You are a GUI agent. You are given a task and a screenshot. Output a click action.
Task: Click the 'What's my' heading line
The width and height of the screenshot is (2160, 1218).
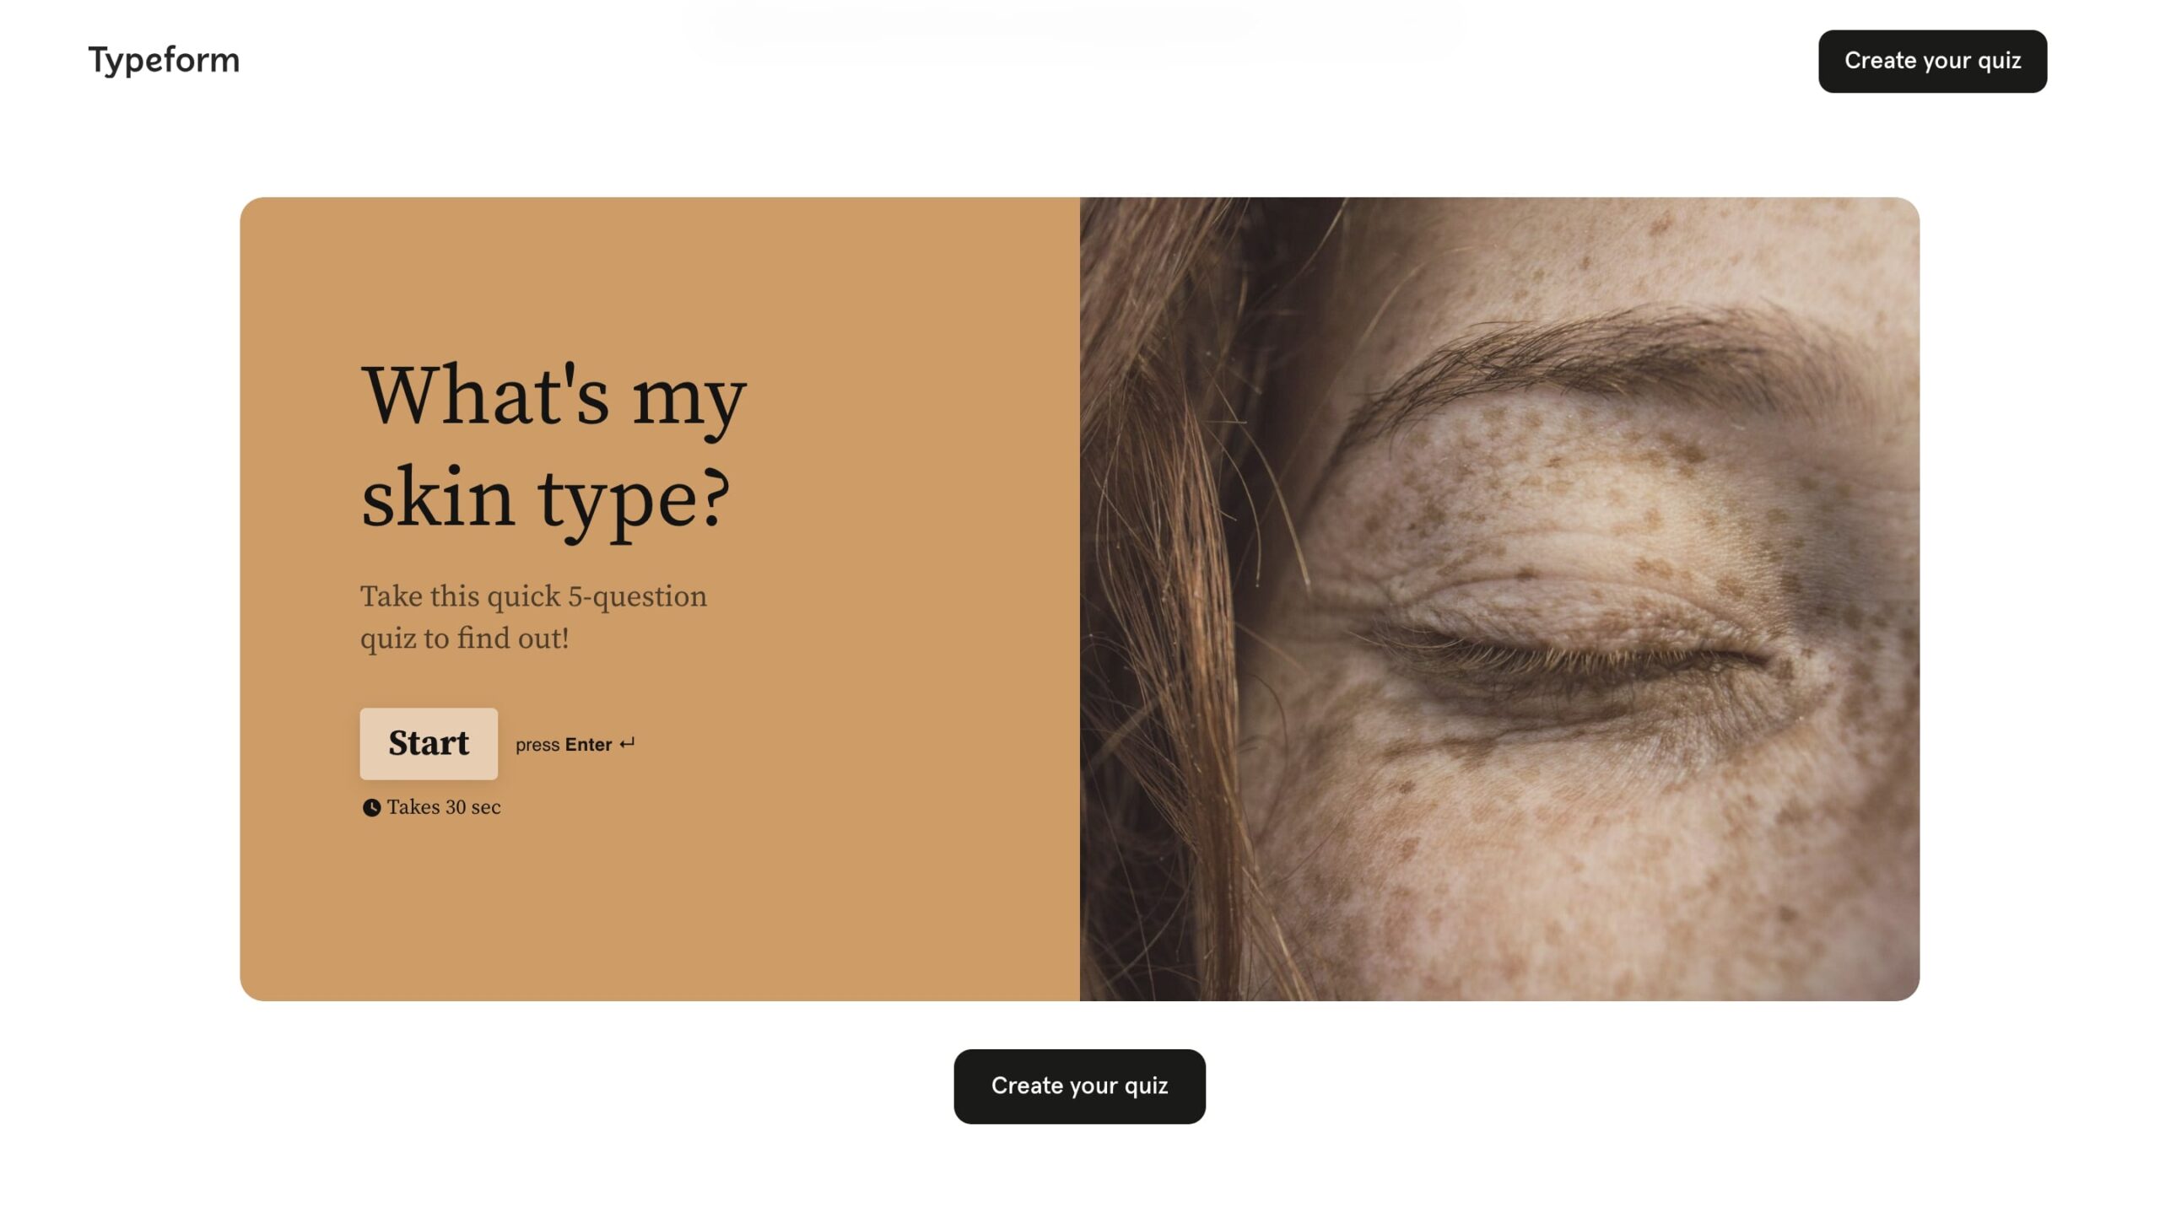coord(554,396)
